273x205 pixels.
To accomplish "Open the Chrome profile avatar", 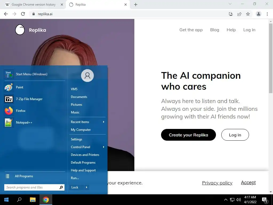I will pos(259,14).
